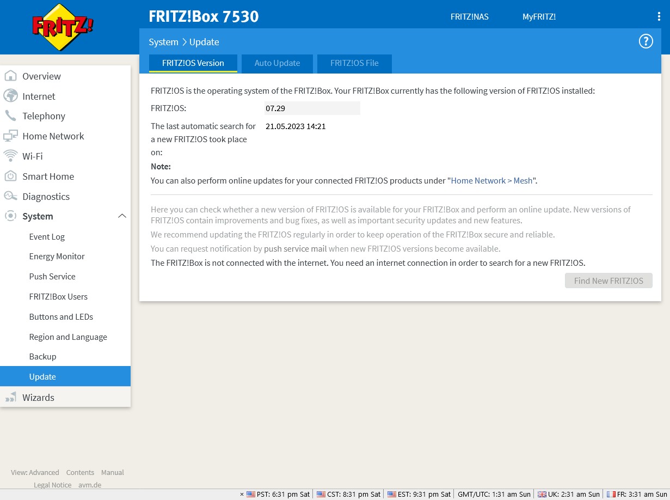The image size is (670, 500).
Task: Click the Internet globe icon
Action: [x=10, y=96]
